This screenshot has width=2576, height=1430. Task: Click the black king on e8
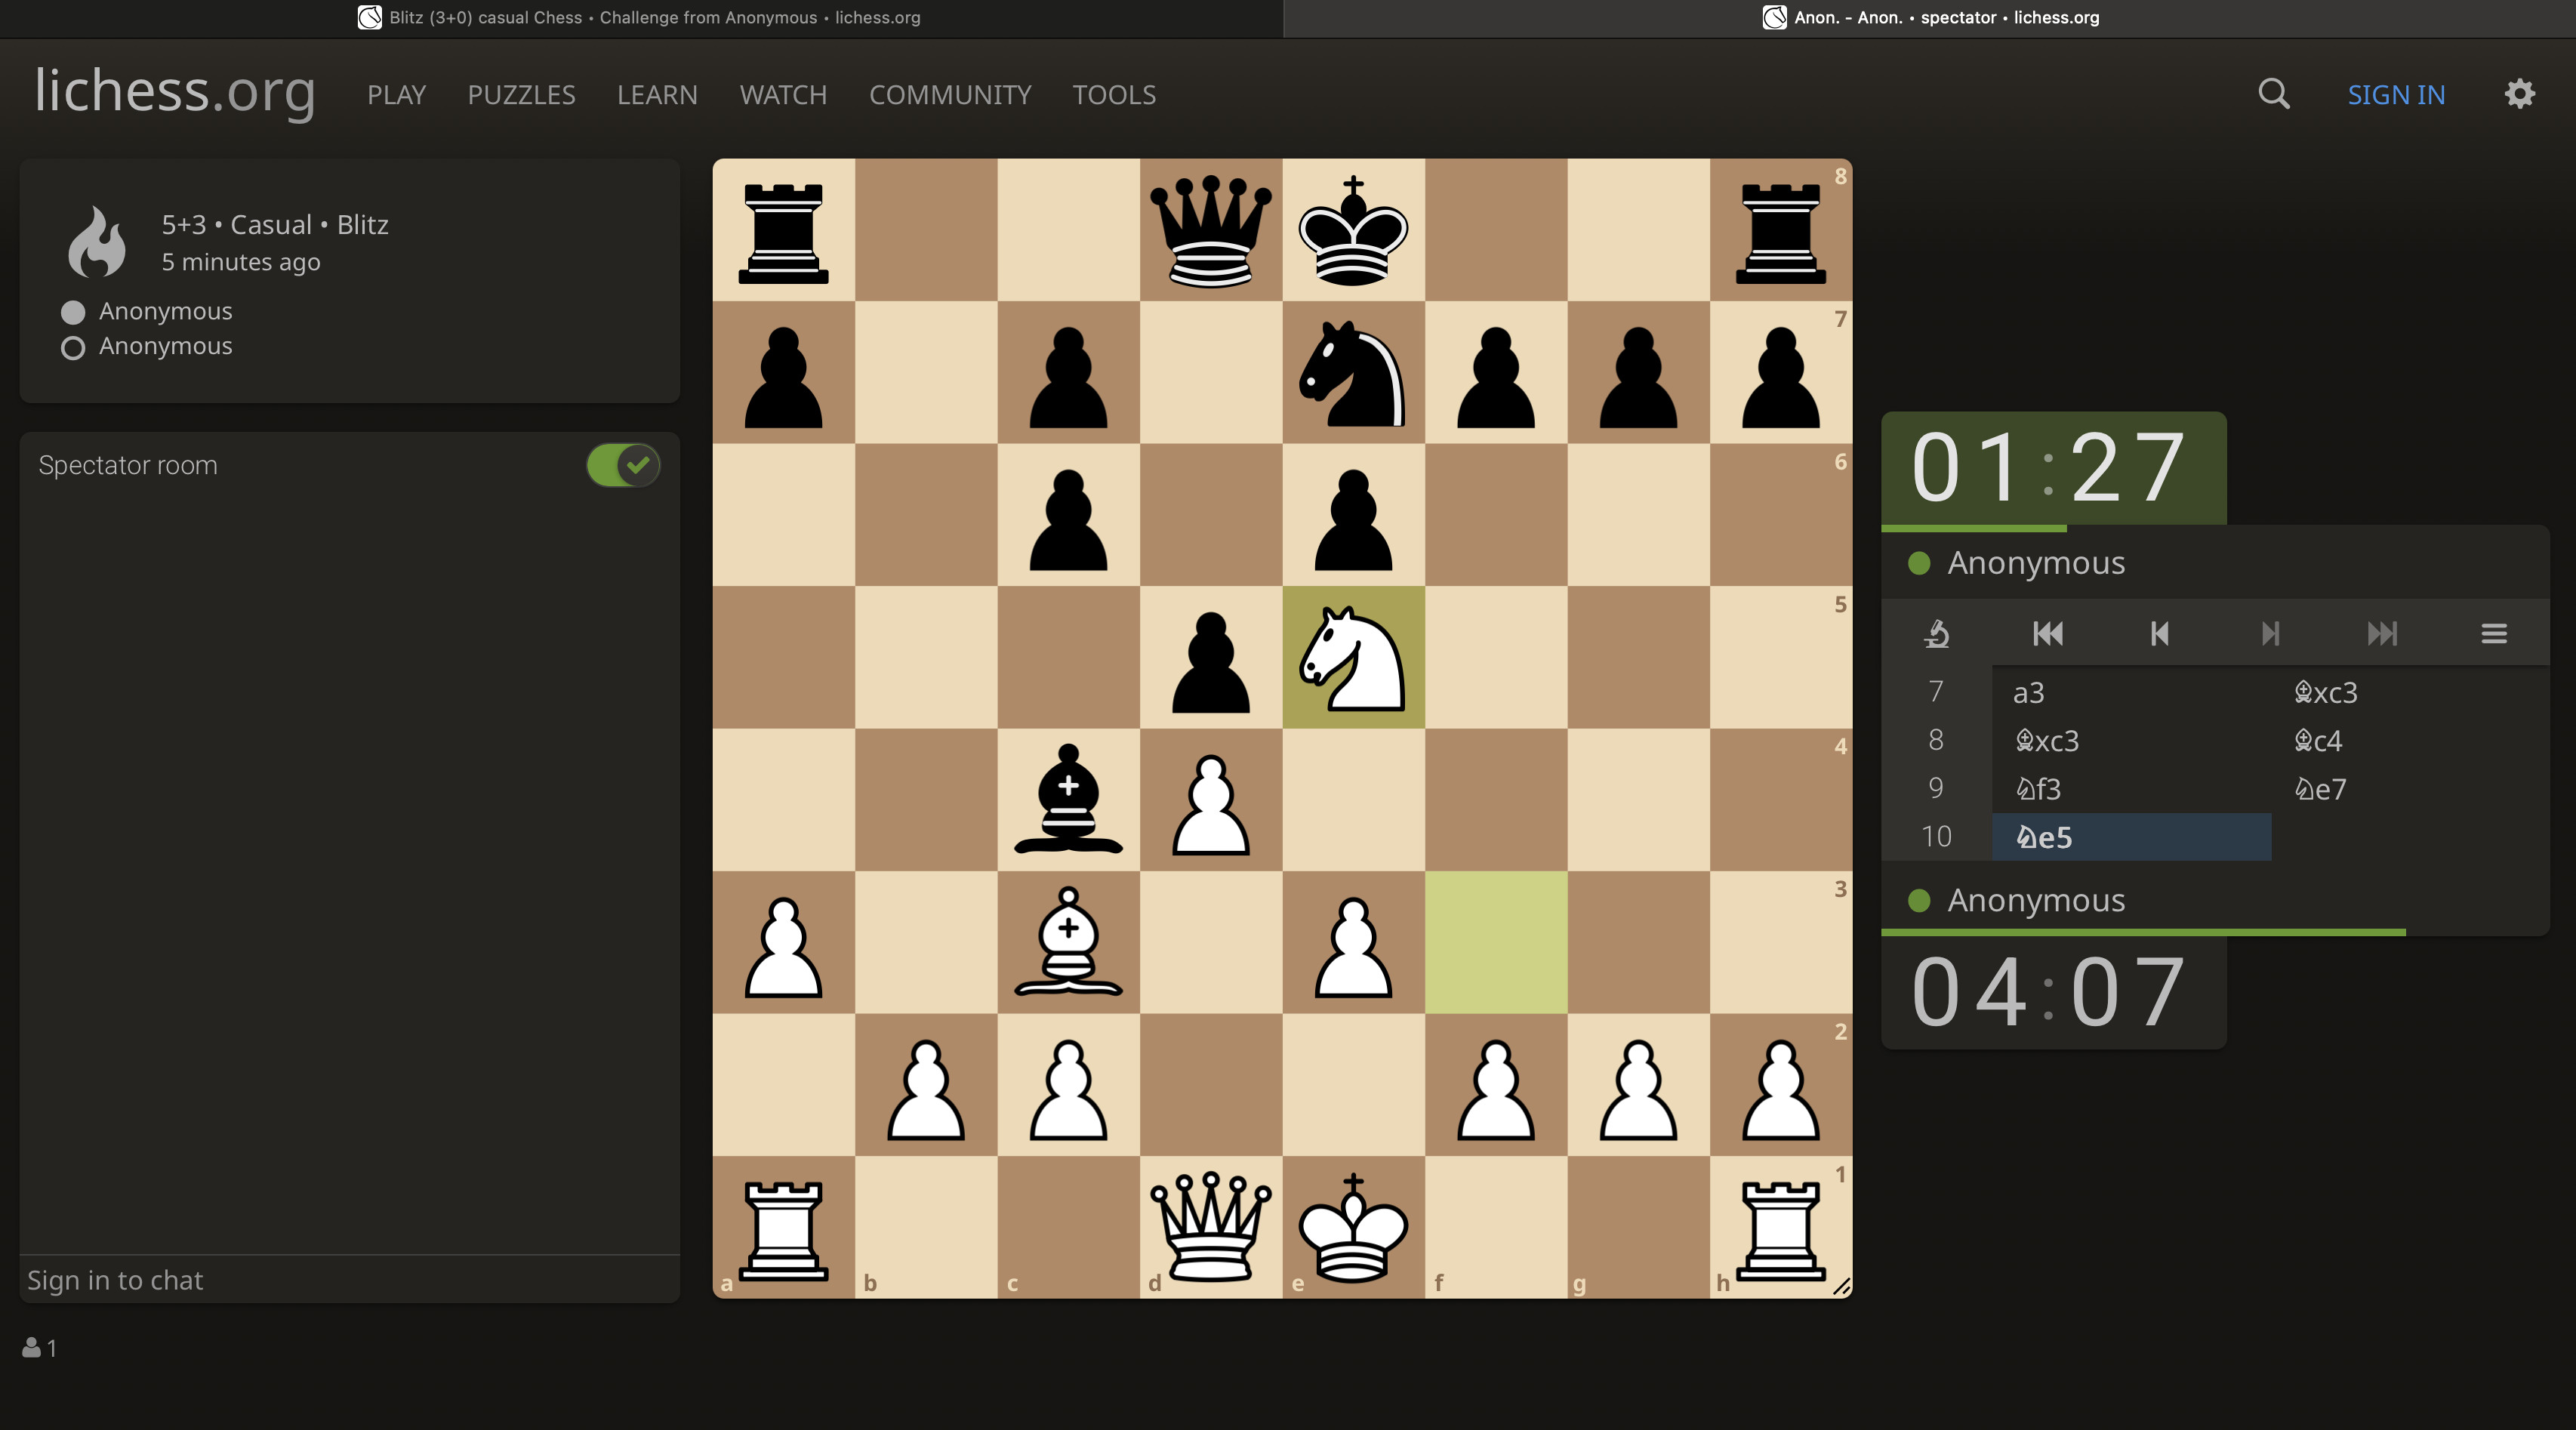(1353, 230)
